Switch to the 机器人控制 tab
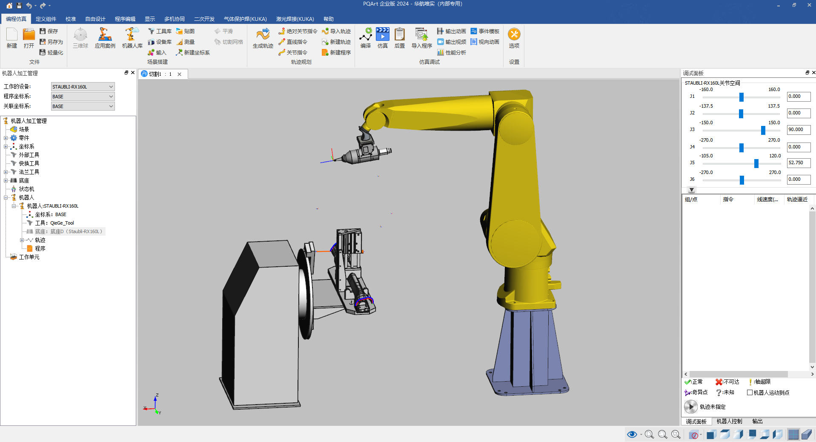Image resolution: width=816 pixels, height=442 pixels. pyautogui.click(x=729, y=421)
